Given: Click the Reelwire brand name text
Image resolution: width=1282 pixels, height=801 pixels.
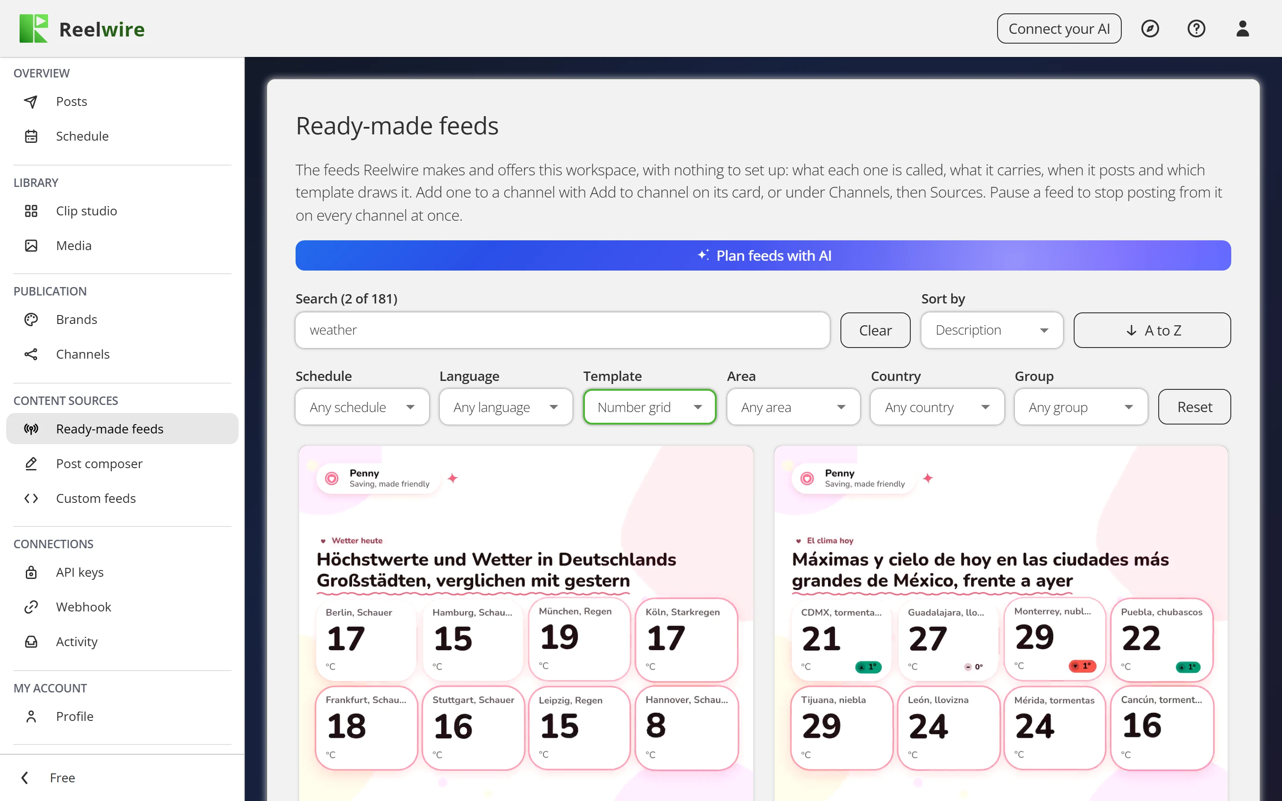Looking at the screenshot, I should [x=101, y=29].
